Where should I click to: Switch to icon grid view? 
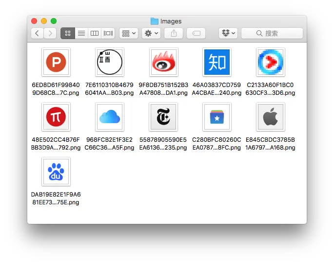(x=68, y=33)
